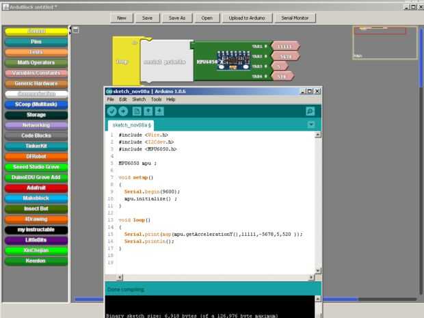Open the DFRobot category
Screen dimensions: 424x318
click(36, 157)
